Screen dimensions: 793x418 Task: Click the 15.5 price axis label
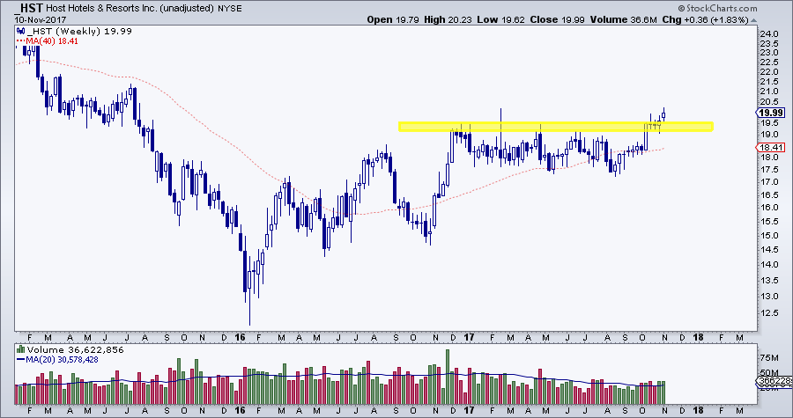point(770,222)
